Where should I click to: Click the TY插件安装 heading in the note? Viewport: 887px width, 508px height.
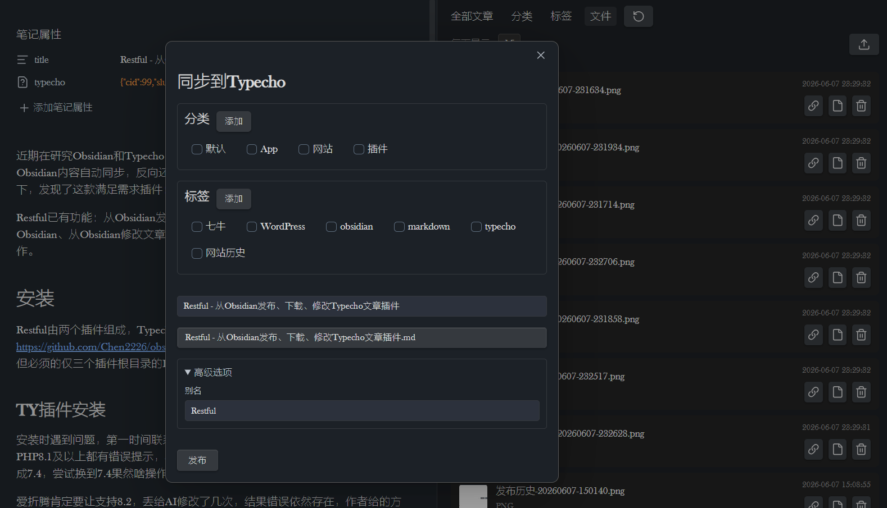point(61,410)
